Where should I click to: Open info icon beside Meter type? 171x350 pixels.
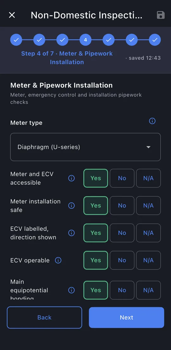click(152, 121)
